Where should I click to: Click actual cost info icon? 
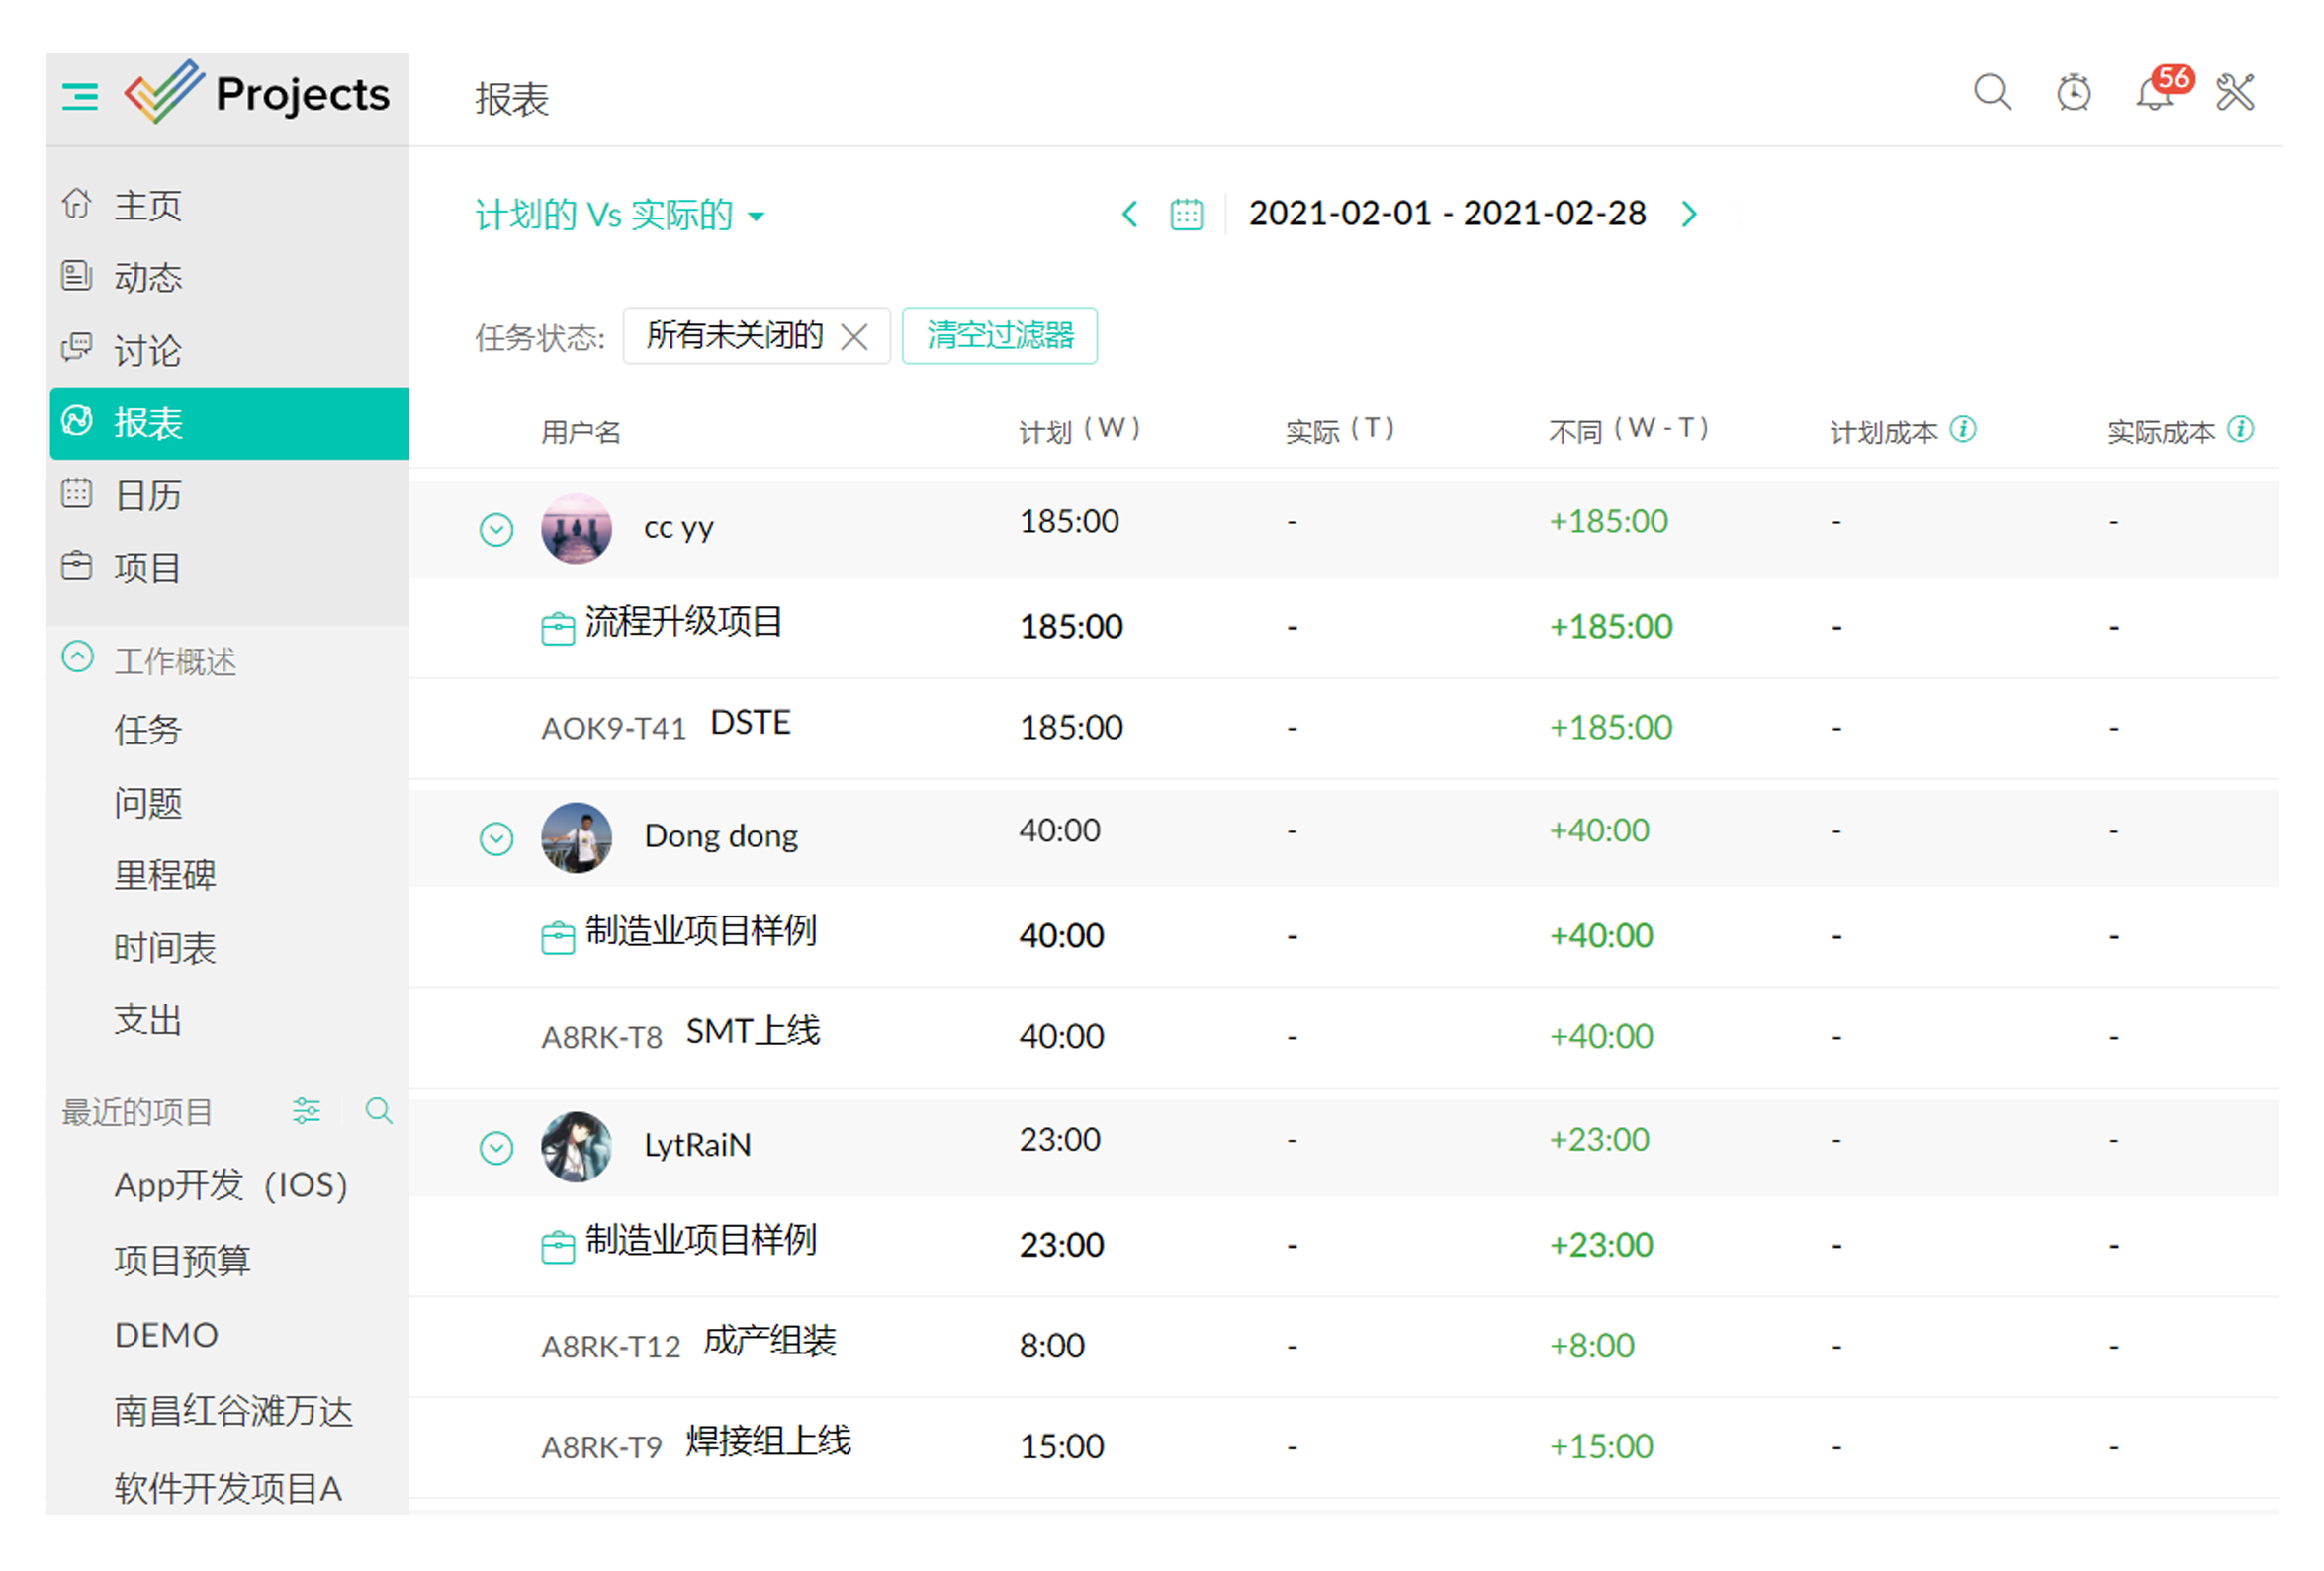coord(2240,429)
